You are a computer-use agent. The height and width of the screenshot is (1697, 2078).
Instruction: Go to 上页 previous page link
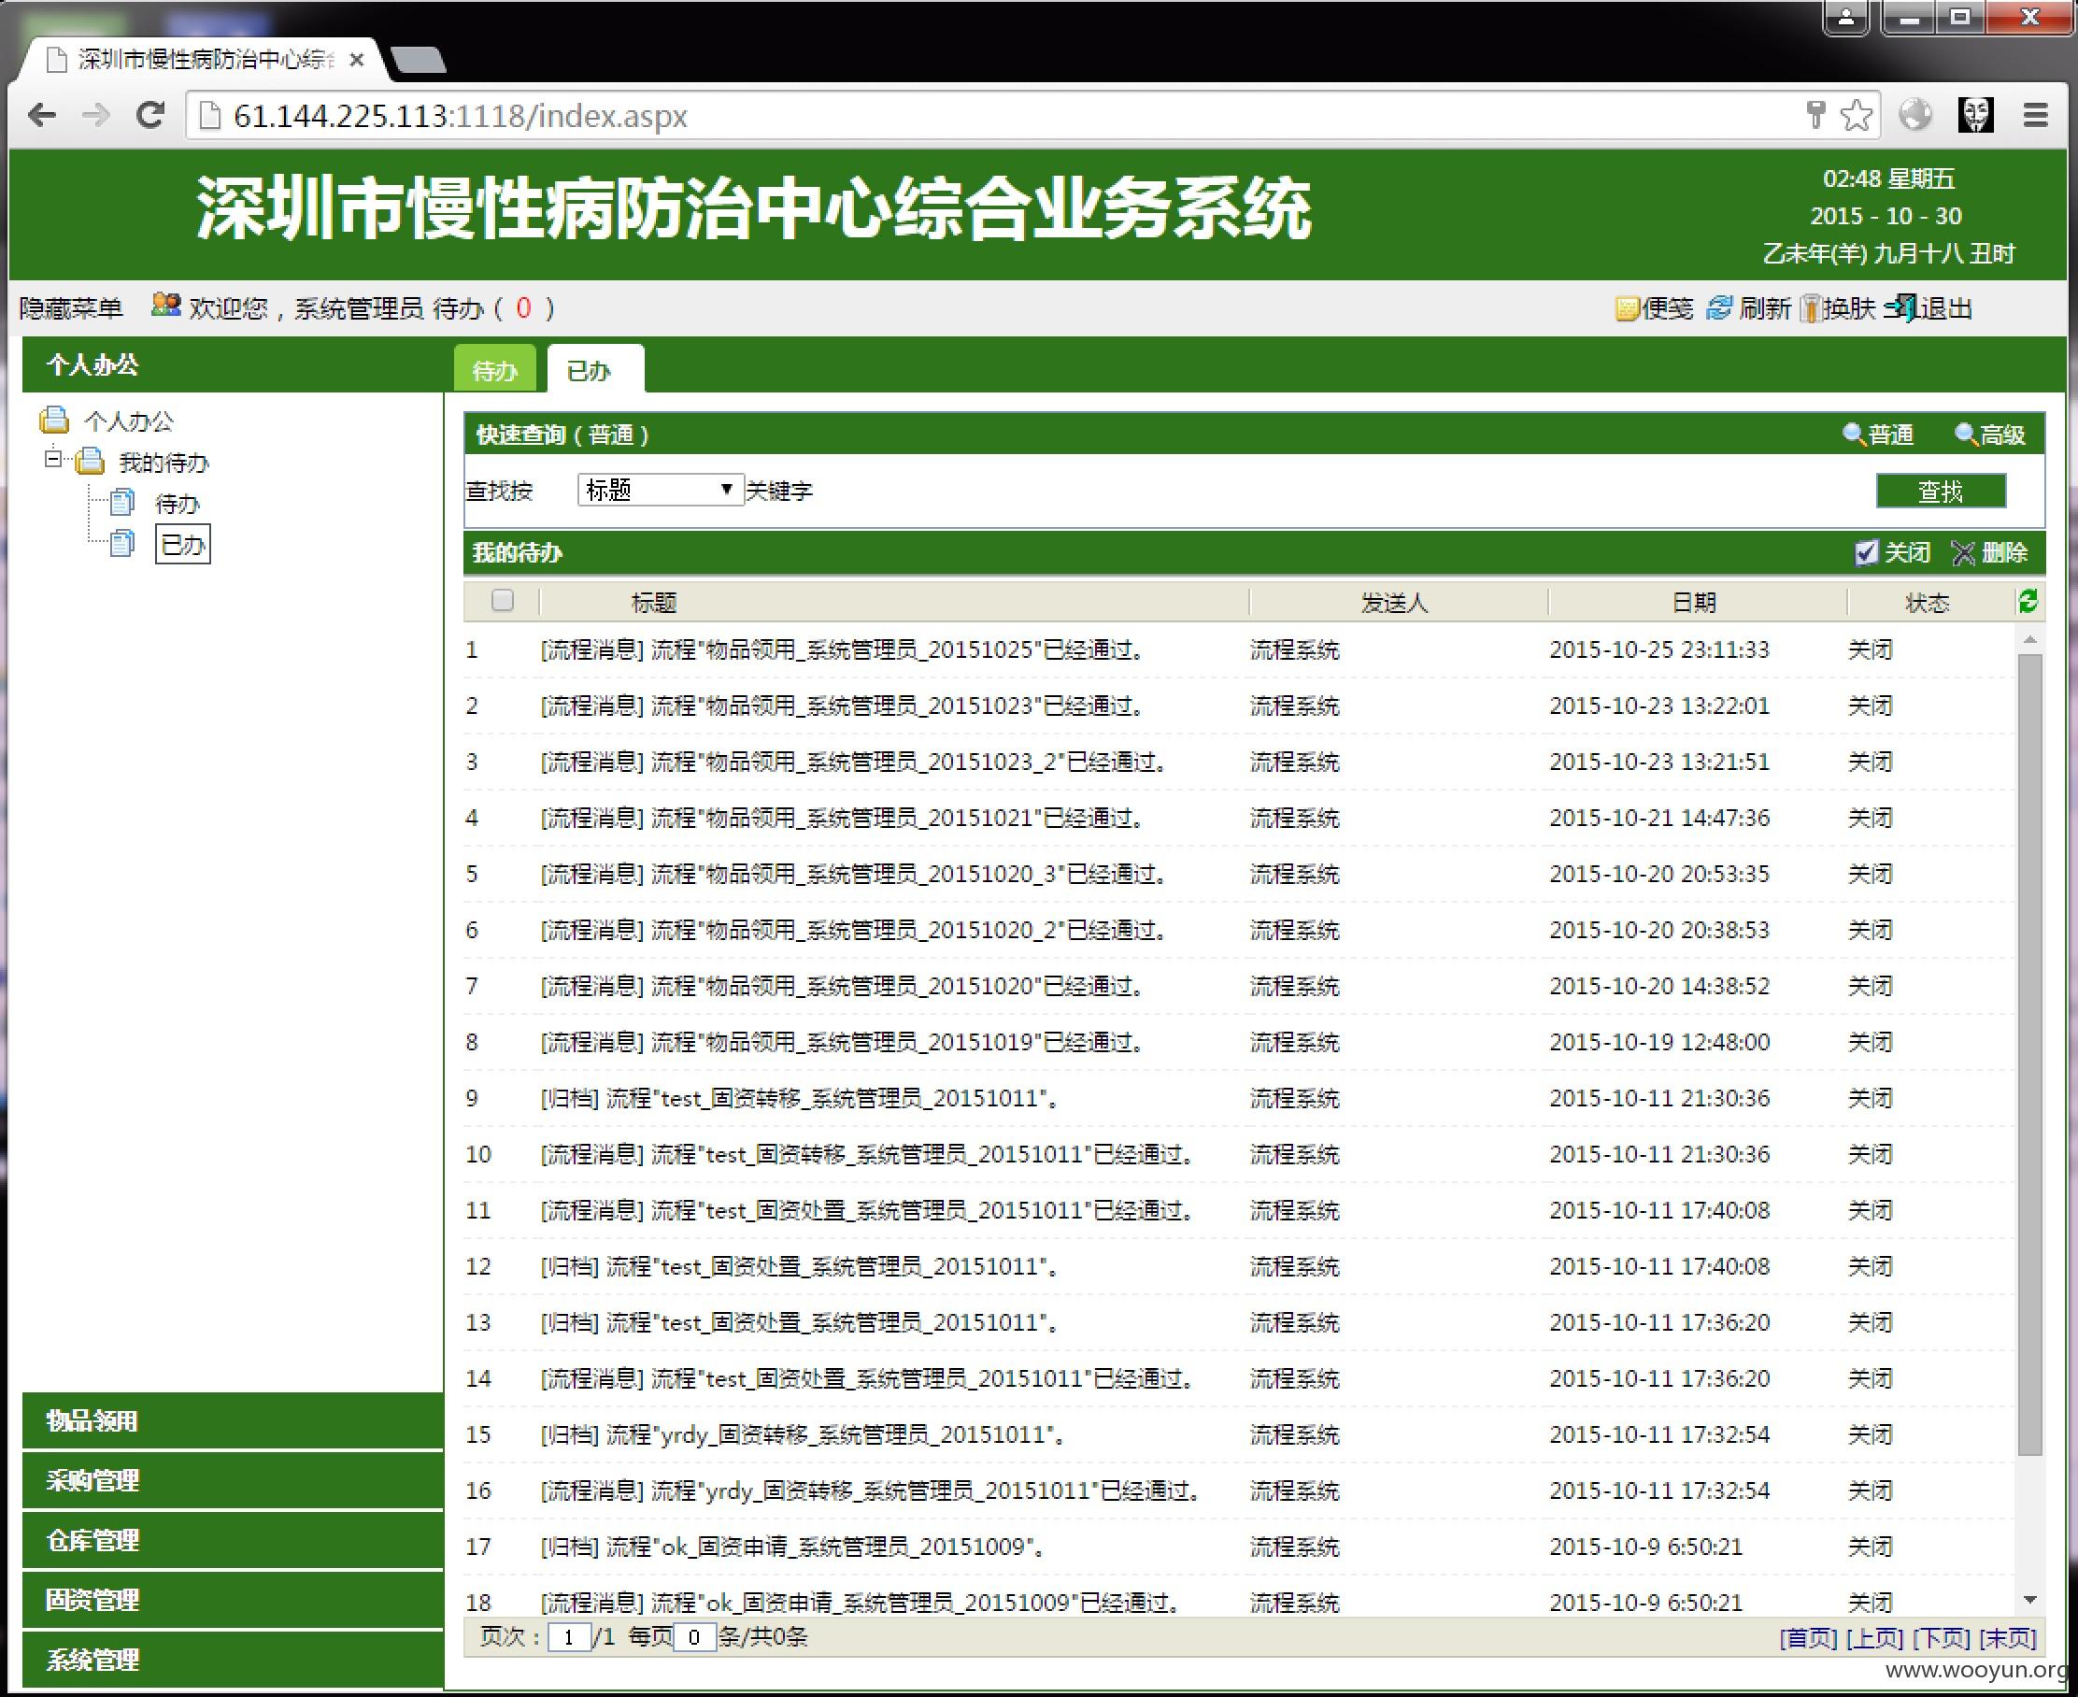point(1874,1638)
